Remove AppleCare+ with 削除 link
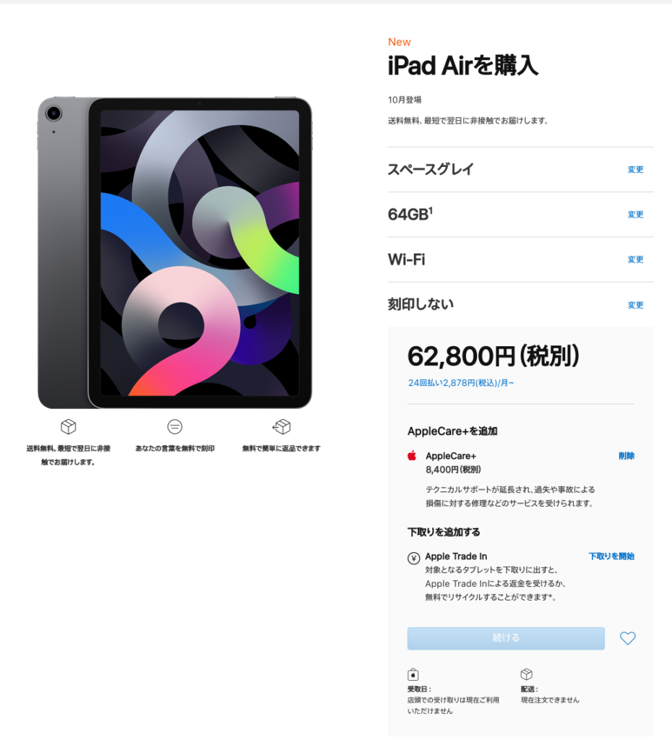 [x=626, y=455]
